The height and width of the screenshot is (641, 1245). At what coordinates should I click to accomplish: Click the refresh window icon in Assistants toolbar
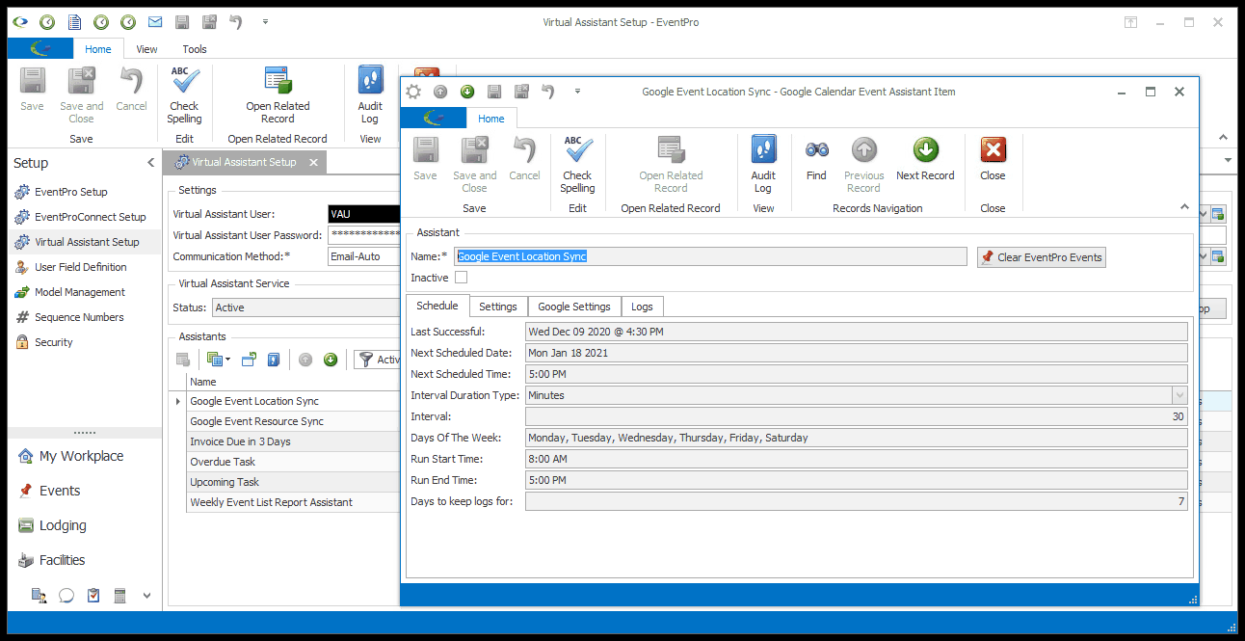[249, 360]
